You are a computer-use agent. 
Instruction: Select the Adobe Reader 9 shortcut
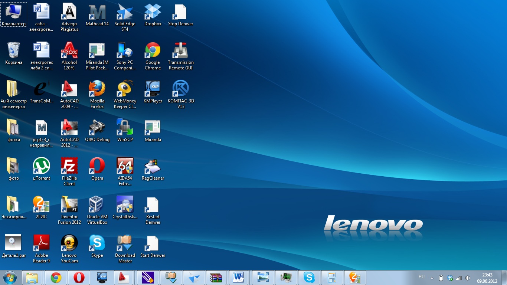pyautogui.click(x=42, y=249)
